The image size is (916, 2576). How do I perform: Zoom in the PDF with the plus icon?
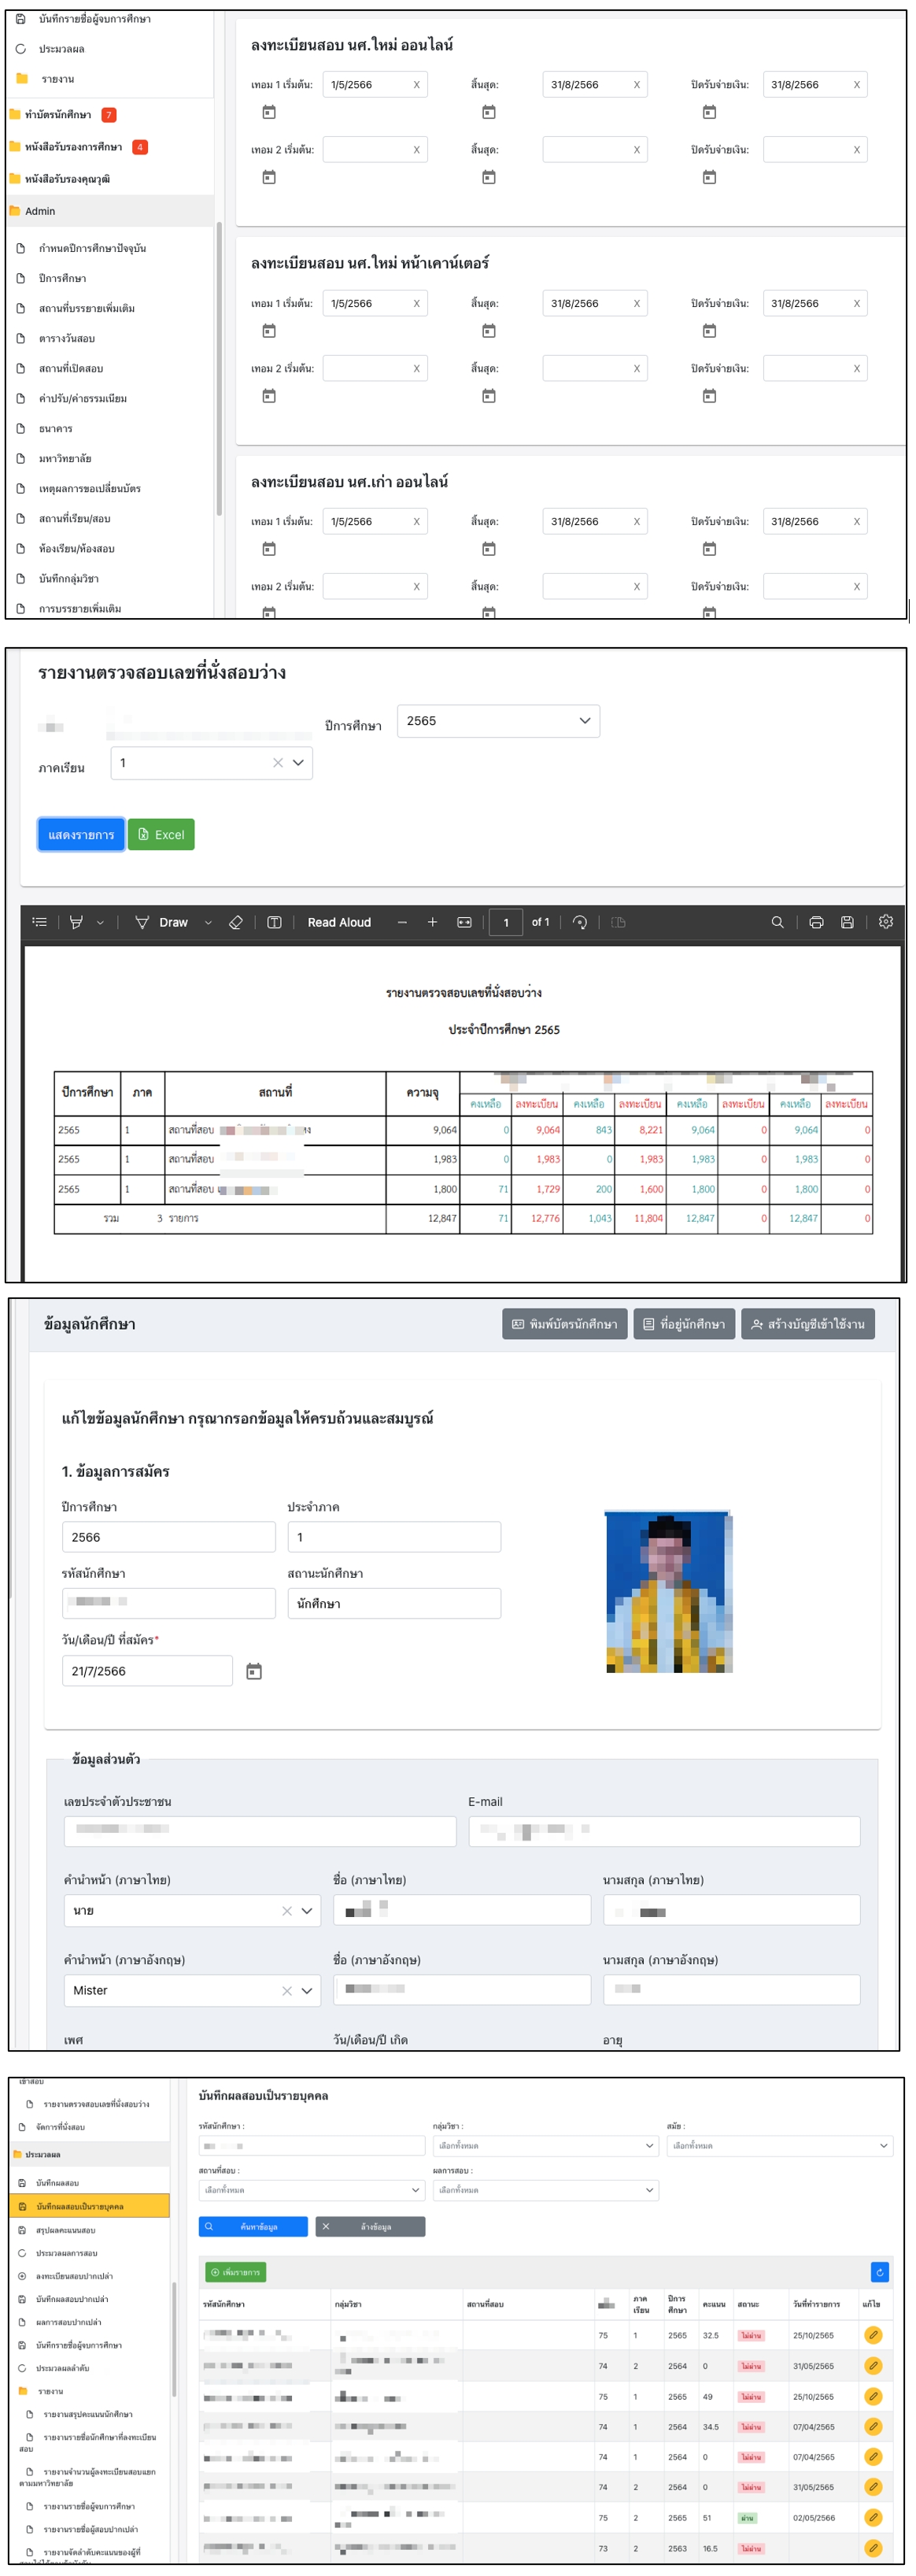(432, 922)
